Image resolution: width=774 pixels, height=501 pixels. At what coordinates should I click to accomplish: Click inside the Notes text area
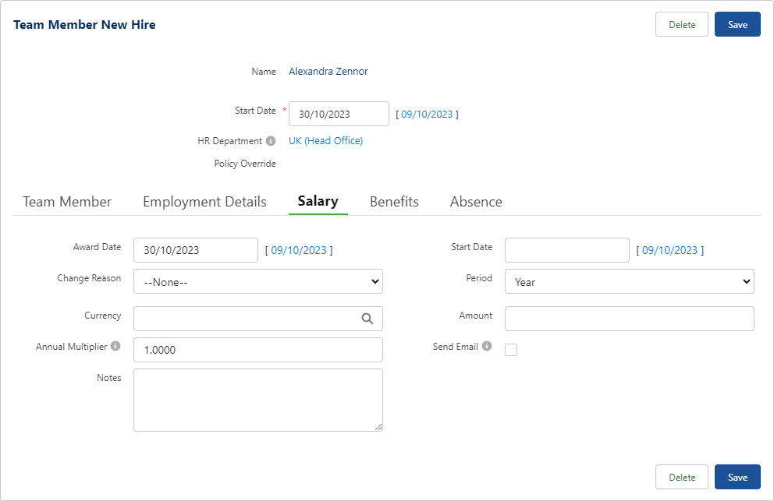(x=257, y=400)
